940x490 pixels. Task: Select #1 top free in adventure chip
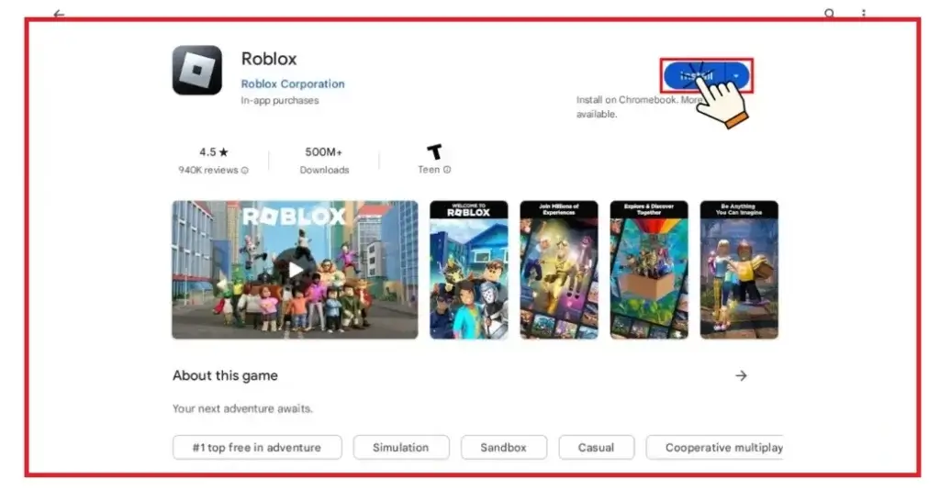257,448
